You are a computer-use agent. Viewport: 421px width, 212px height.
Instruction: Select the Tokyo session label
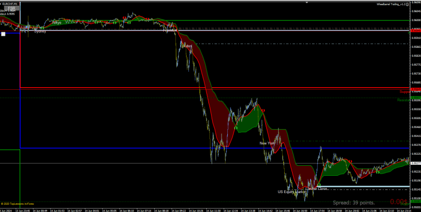tap(57, 23)
